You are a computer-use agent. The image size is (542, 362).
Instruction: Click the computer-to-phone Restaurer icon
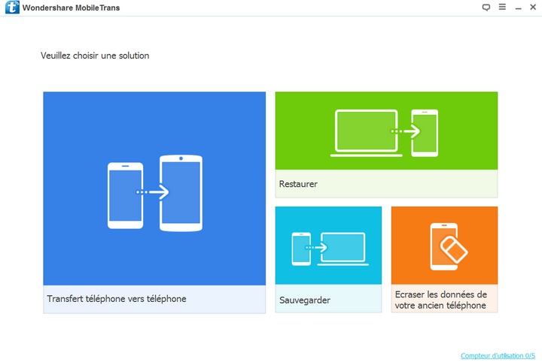pos(385,133)
